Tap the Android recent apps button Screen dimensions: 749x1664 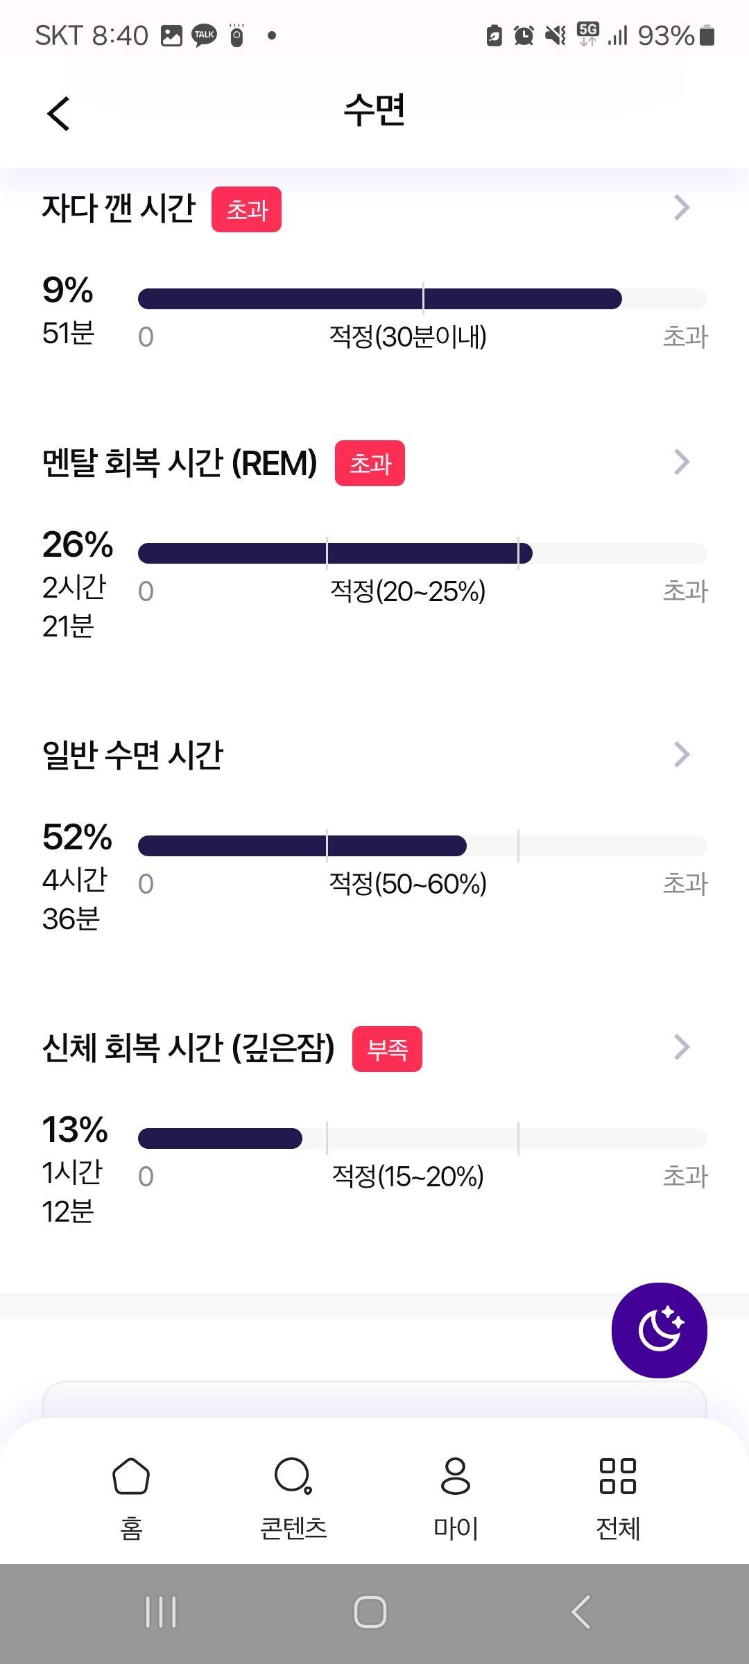161,1612
